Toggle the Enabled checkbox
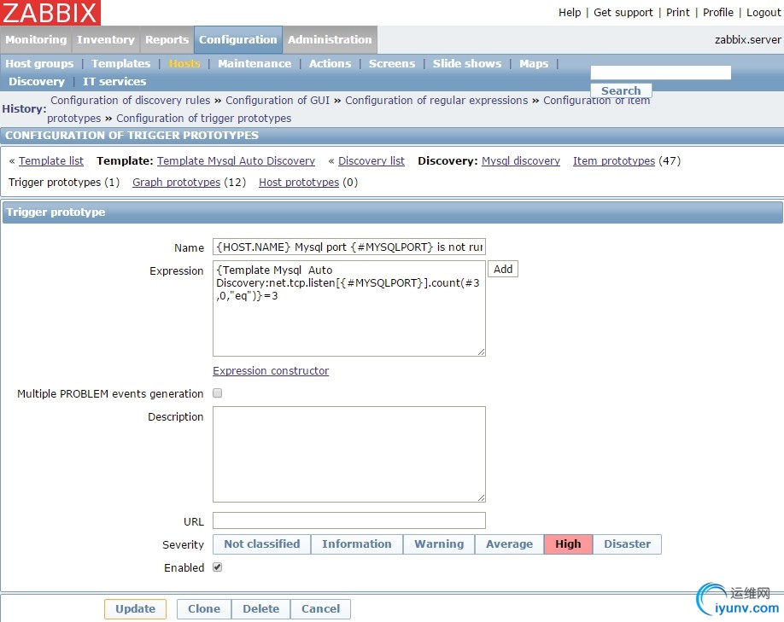784x622 pixels. pos(218,567)
